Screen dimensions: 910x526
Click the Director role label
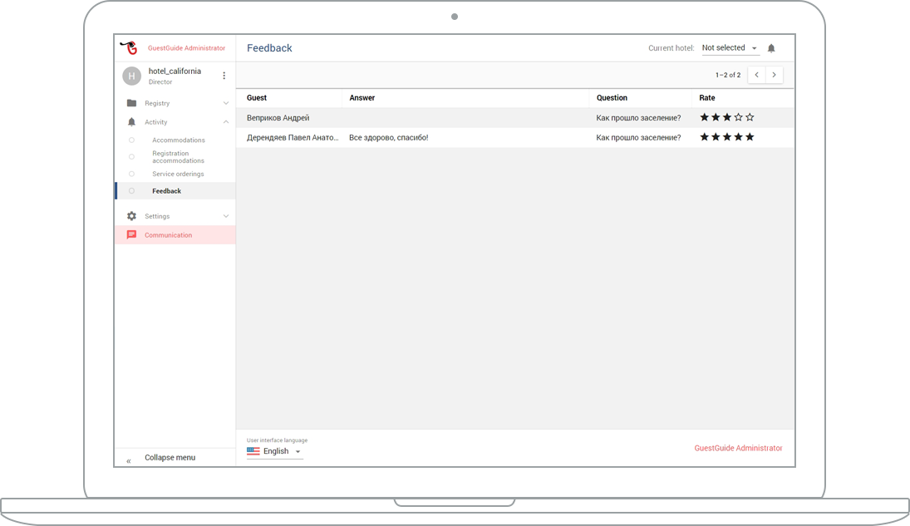pyautogui.click(x=160, y=82)
